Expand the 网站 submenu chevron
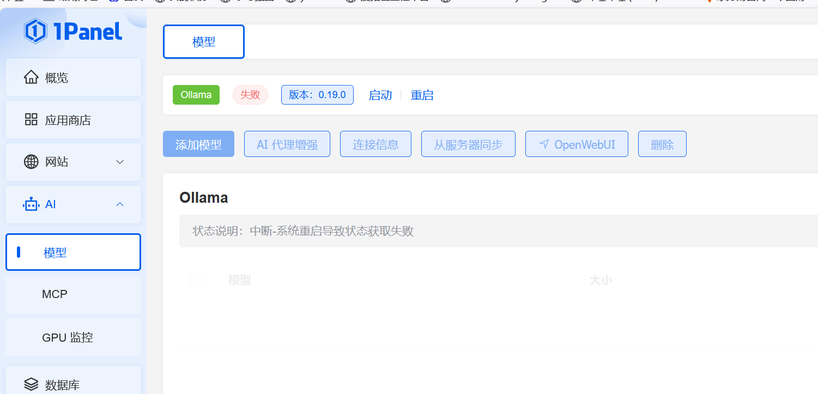This screenshot has height=394, width=818. [x=120, y=162]
